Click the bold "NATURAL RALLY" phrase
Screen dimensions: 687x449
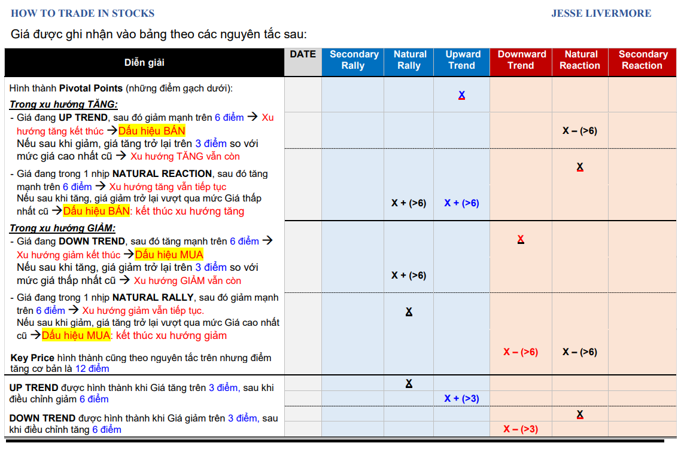tap(153, 298)
